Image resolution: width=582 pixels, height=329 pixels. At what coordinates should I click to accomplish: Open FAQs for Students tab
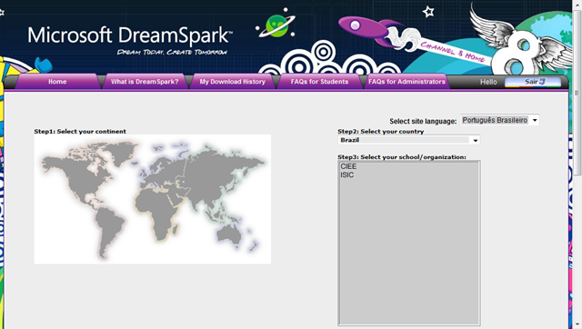tap(319, 82)
